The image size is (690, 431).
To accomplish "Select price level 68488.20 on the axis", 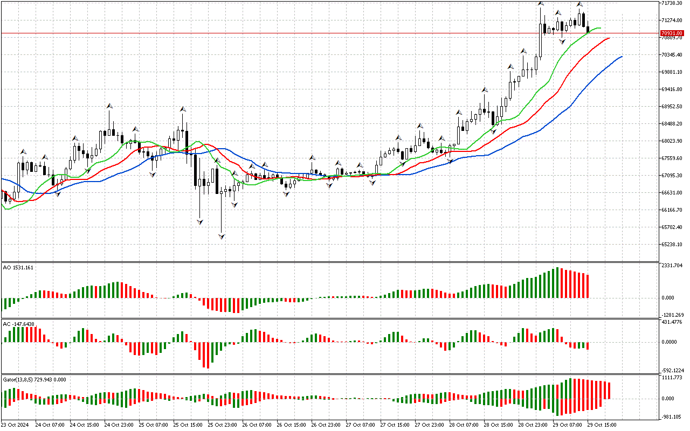I will [673, 124].
